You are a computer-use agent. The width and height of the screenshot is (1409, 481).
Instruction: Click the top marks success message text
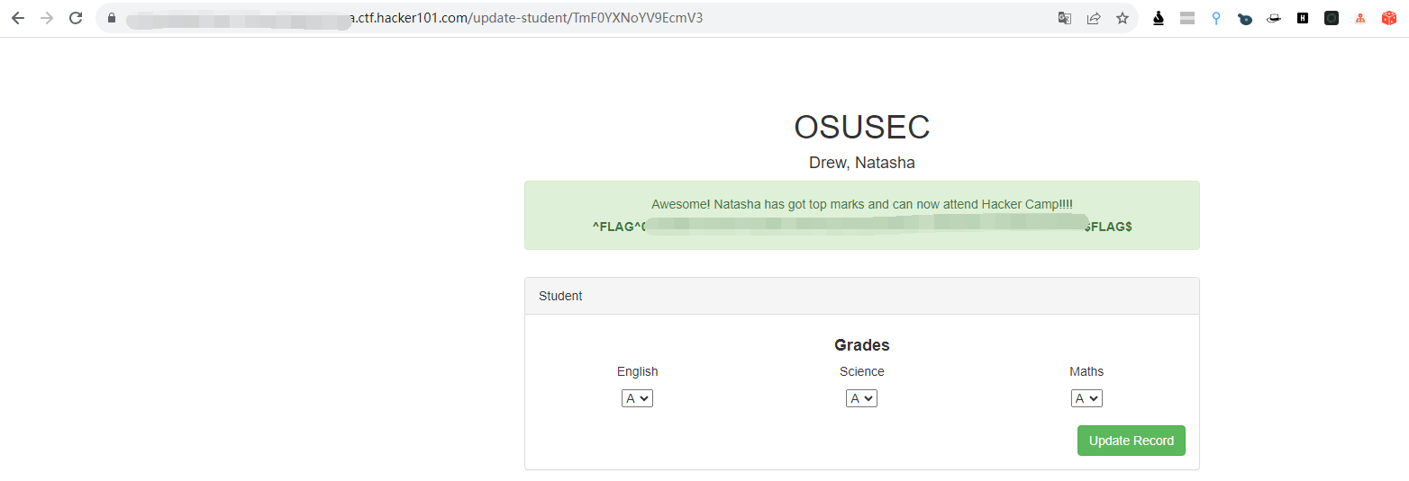pyautogui.click(x=862, y=205)
